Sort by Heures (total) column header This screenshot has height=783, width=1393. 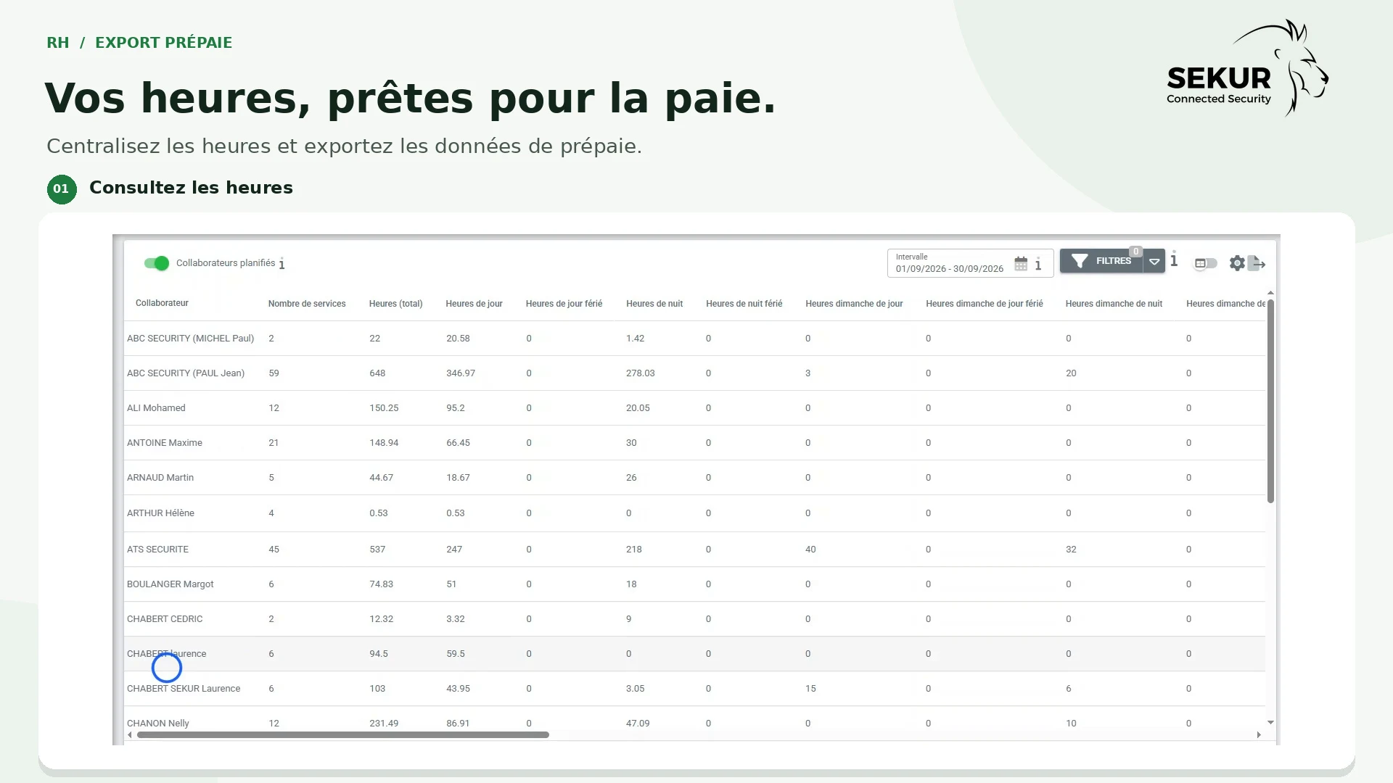click(x=395, y=304)
